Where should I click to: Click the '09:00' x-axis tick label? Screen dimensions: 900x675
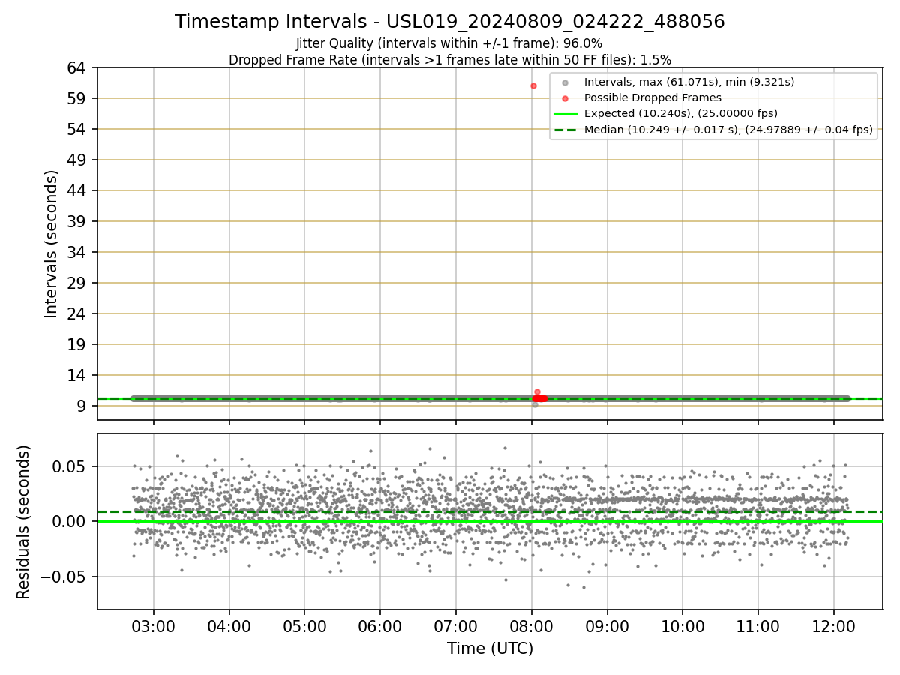pyautogui.click(x=607, y=625)
